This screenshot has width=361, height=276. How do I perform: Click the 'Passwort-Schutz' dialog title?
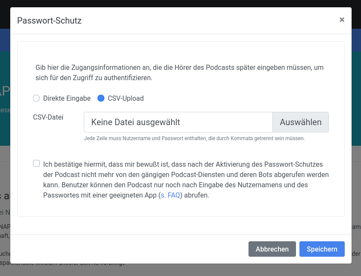(x=49, y=20)
